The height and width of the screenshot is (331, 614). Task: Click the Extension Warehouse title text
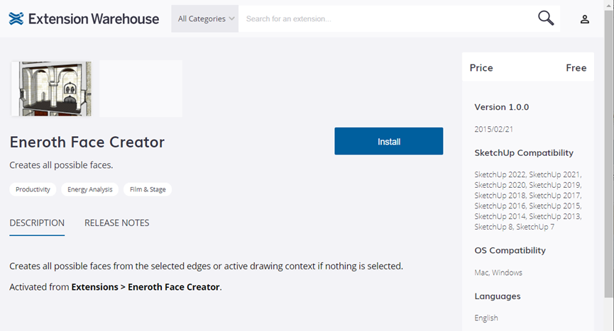(x=94, y=18)
